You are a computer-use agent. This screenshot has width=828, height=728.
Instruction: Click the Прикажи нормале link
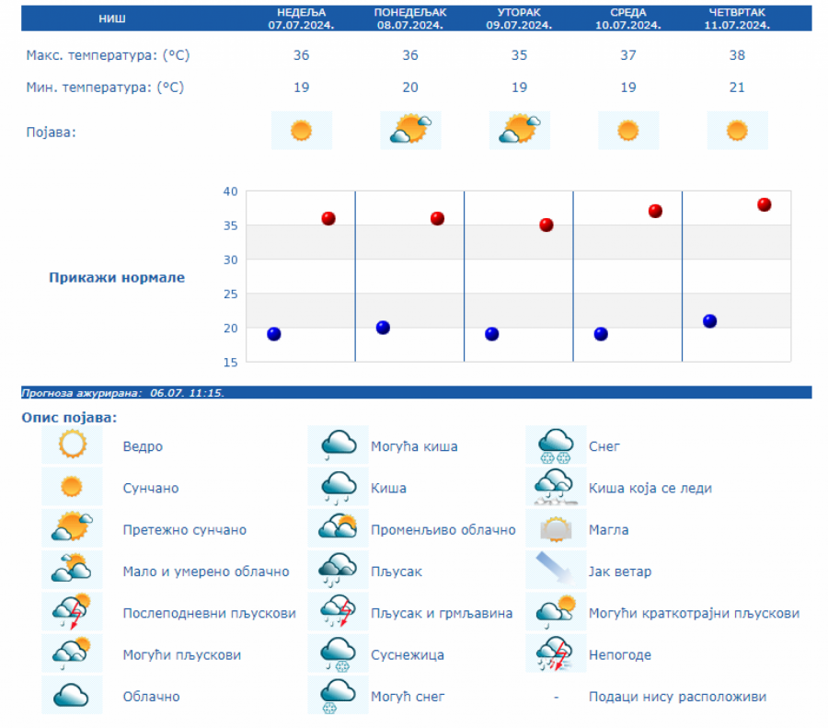pyautogui.click(x=117, y=278)
